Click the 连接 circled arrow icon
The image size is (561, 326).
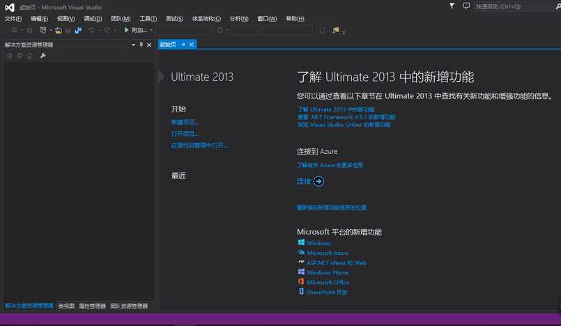pyautogui.click(x=318, y=181)
